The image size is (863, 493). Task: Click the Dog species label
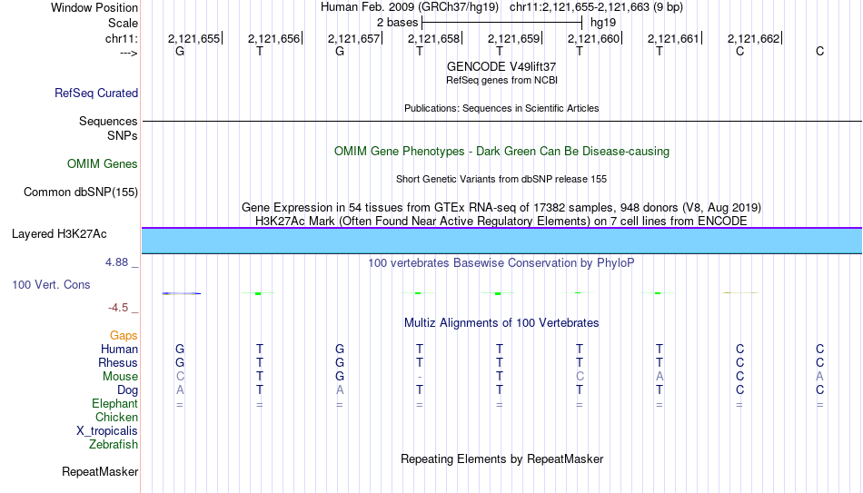[x=127, y=390]
